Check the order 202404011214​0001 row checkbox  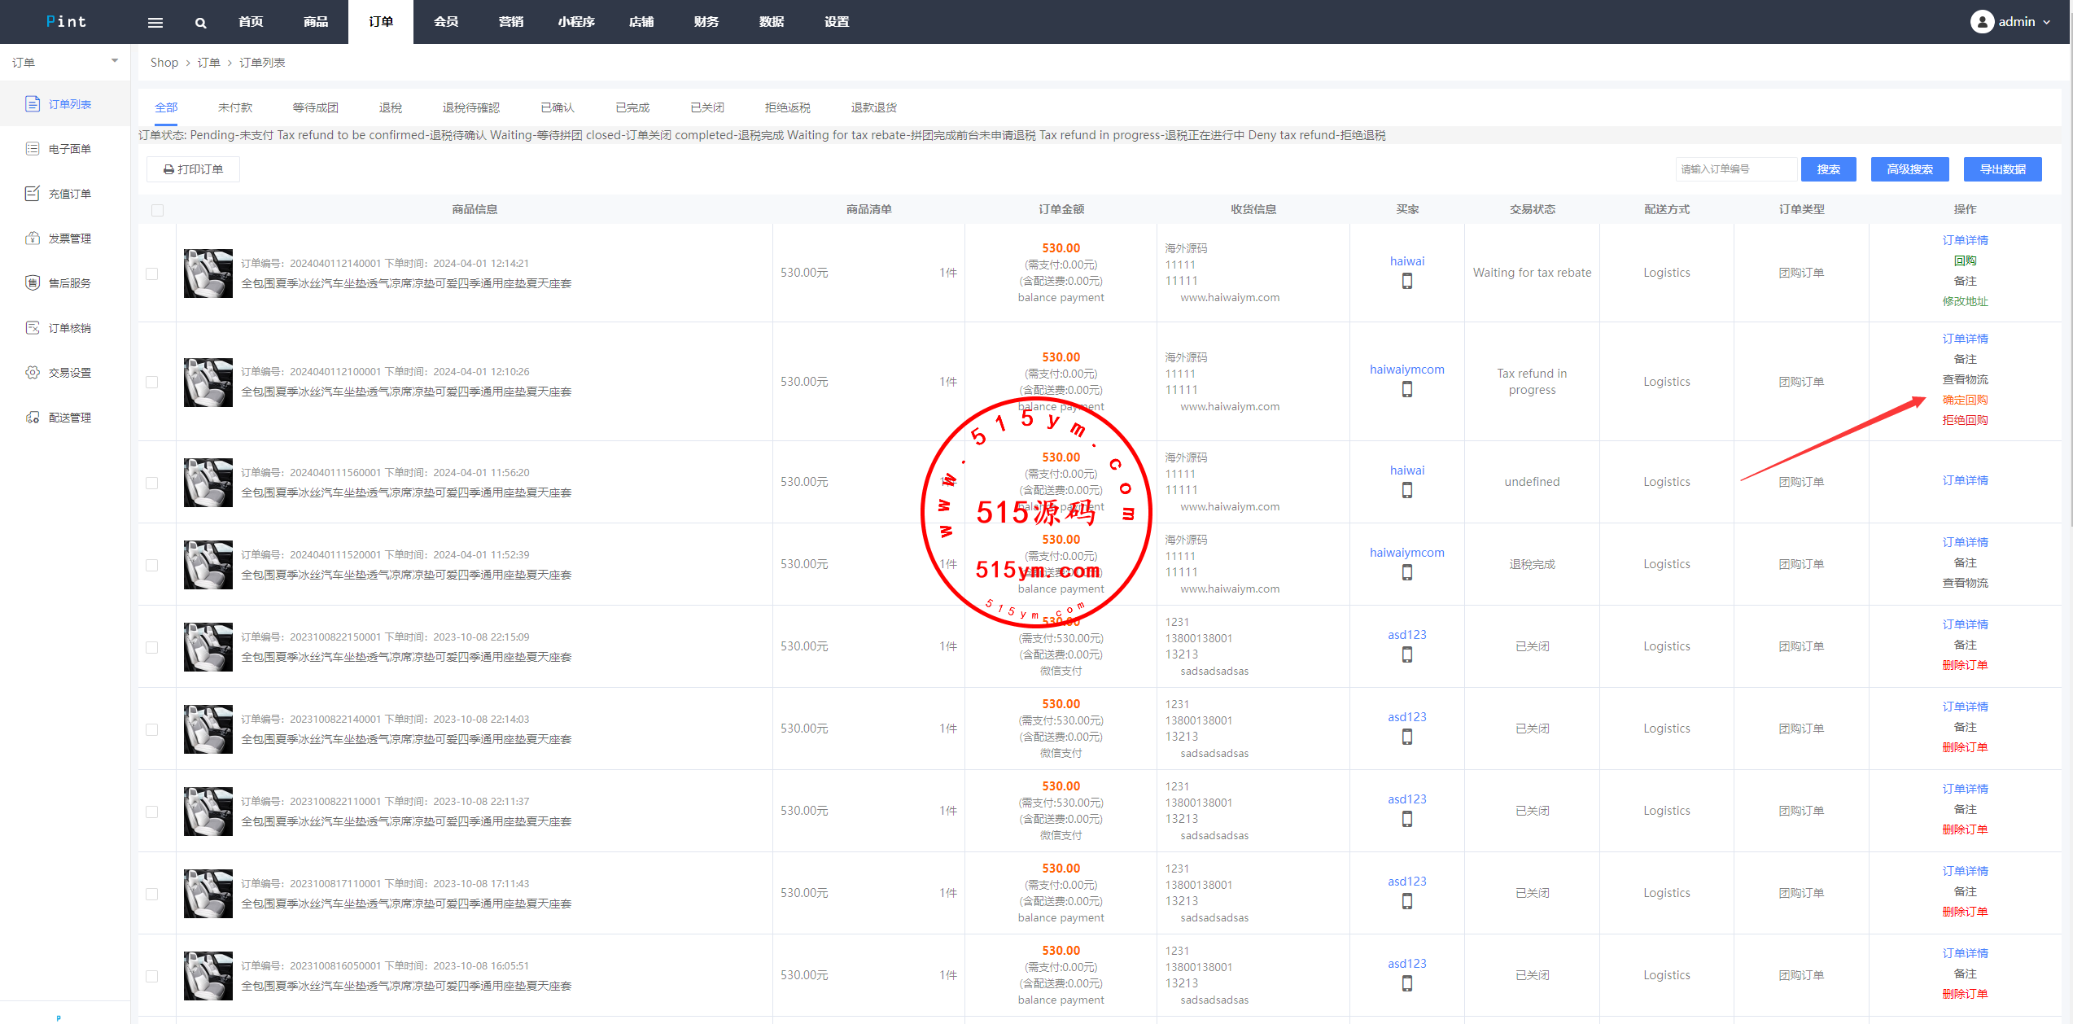[x=152, y=274]
